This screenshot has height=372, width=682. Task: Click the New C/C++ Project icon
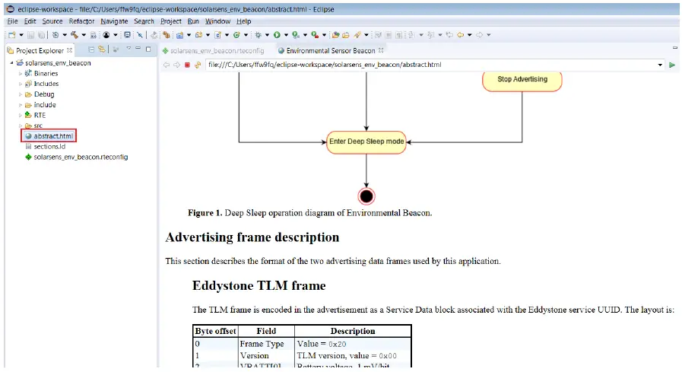[179, 35]
